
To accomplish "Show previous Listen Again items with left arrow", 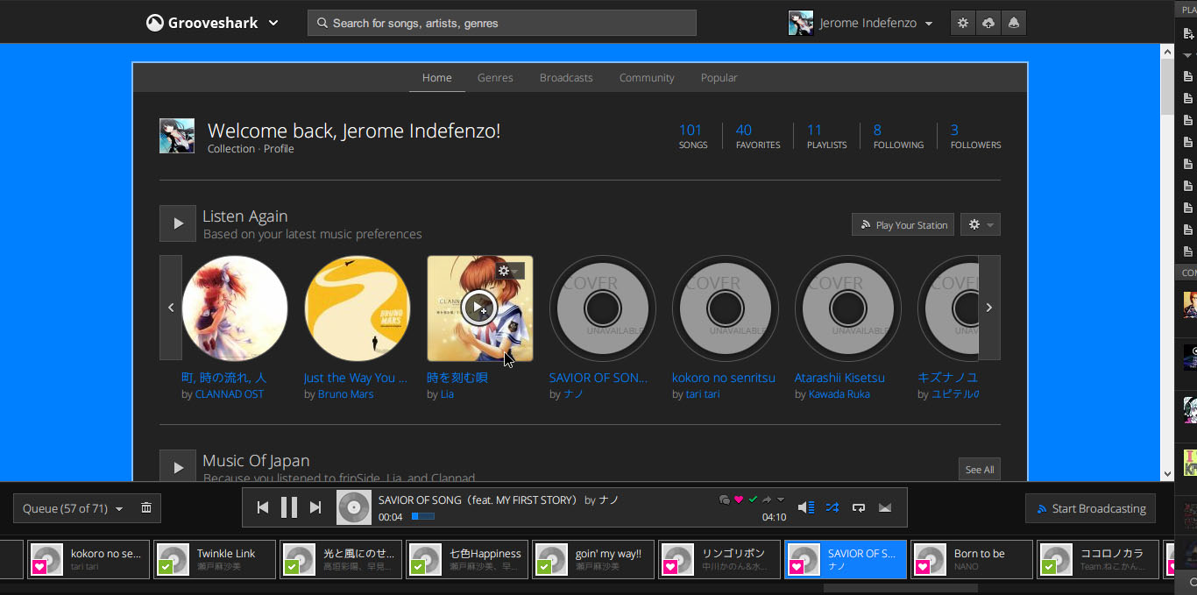I will (x=171, y=308).
